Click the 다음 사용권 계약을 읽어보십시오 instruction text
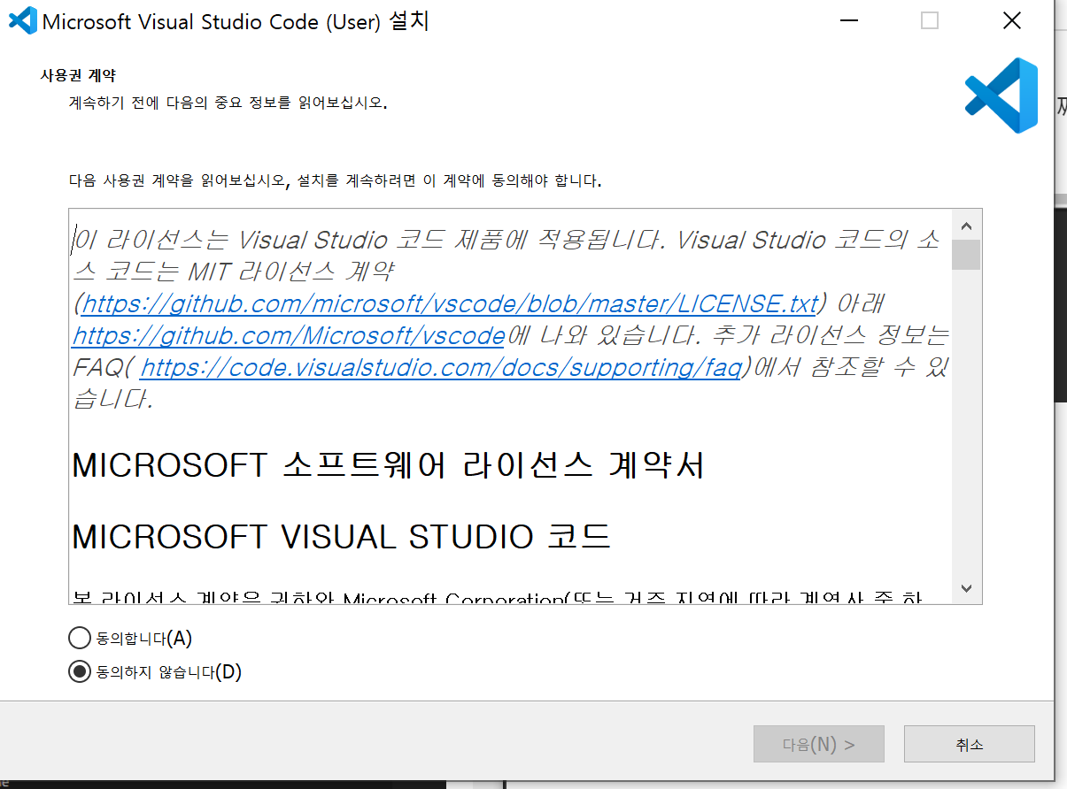Image resolution: width=1067 pixels, height=789 pixels. (x=336, y=180)
